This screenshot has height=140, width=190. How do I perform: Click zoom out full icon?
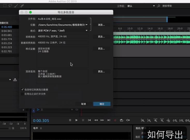click(168, 121)
